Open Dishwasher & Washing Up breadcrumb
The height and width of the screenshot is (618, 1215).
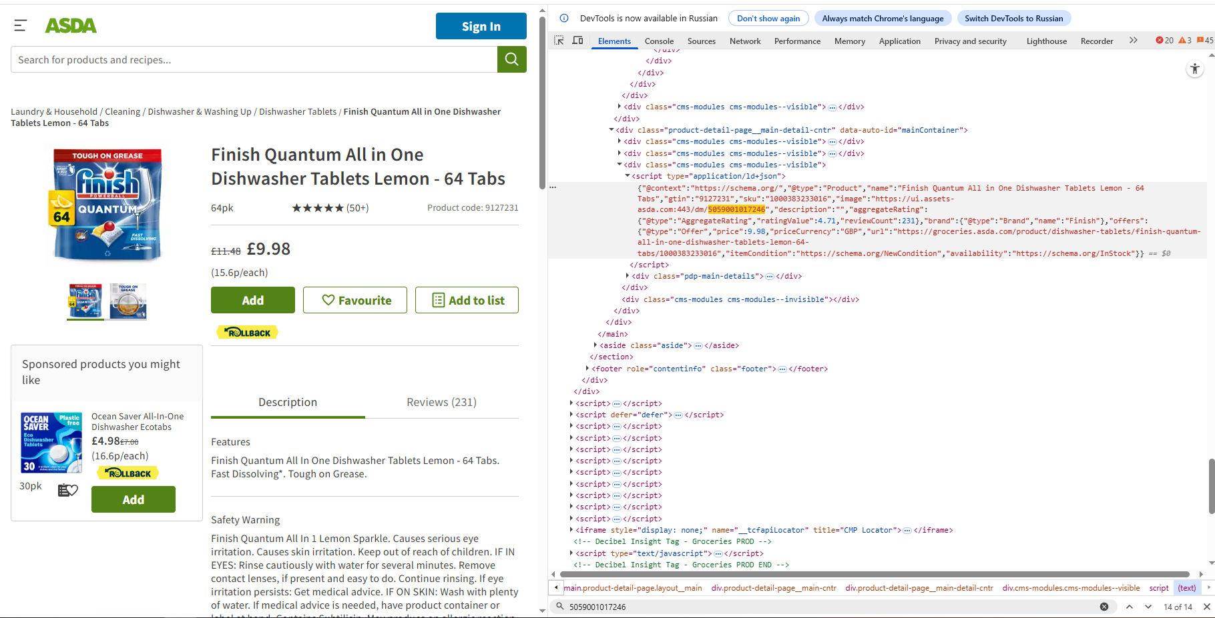[x=200, y=111]
